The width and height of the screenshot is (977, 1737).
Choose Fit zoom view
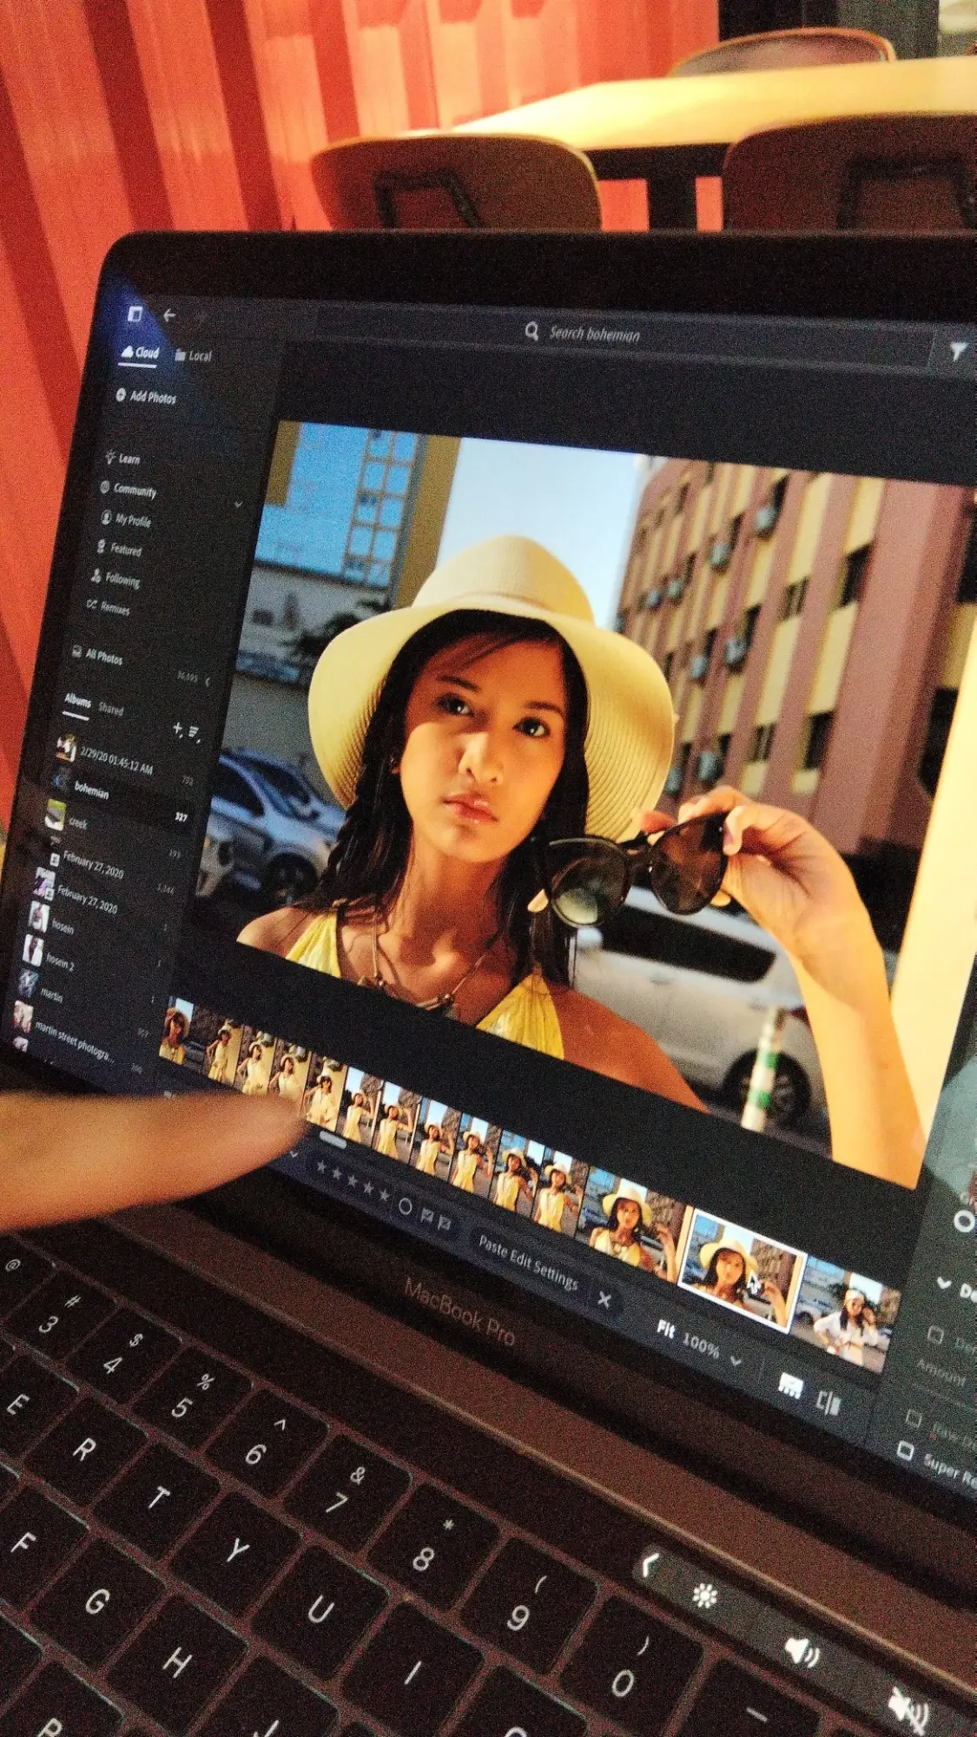coord(666,1329)
